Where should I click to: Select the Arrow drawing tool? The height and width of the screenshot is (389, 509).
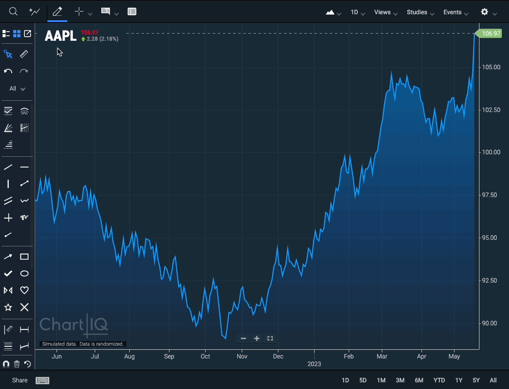8,257
